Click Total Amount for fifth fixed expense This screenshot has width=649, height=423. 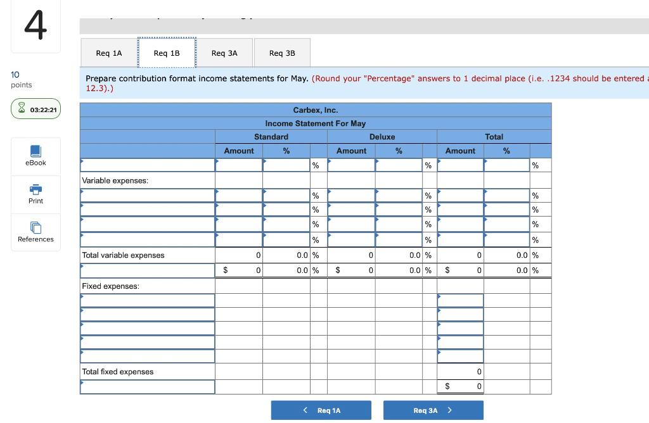coord(461,356)
